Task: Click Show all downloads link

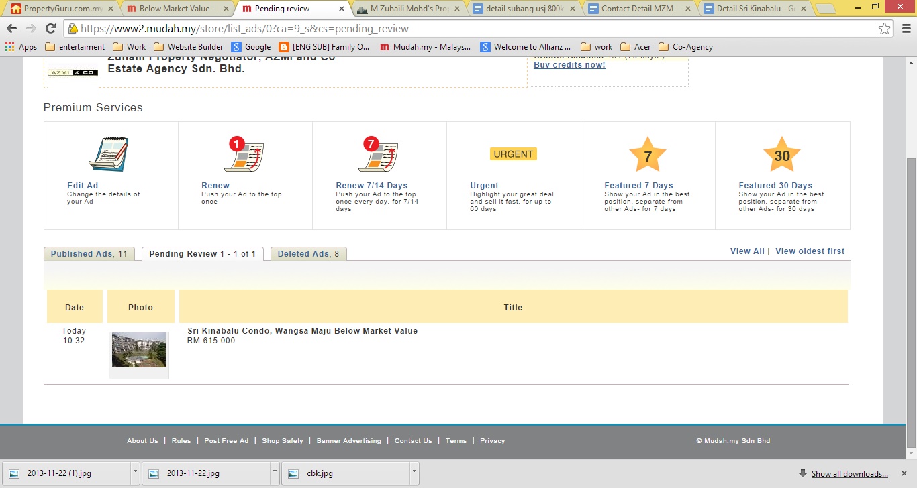Action: pos(849,474)
